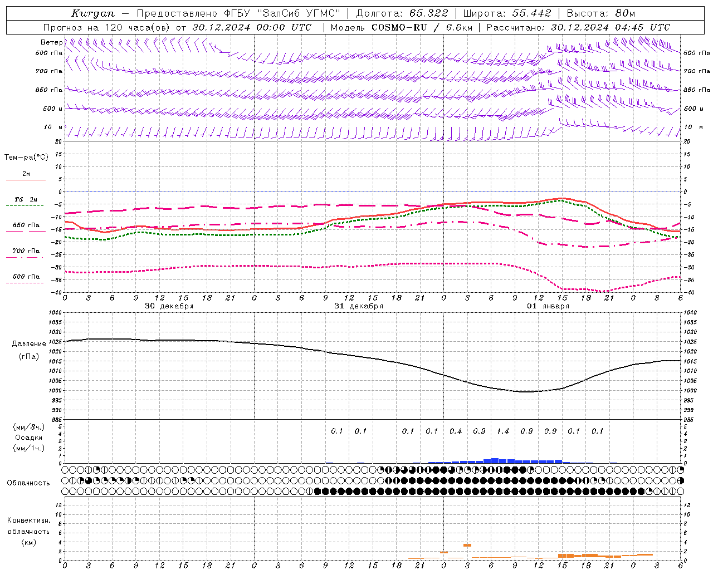Viewport: 713px width, 570px height.
Task: Click the 'Долгота: 65.322' longitude field
Action: click(x=402, y=13)
